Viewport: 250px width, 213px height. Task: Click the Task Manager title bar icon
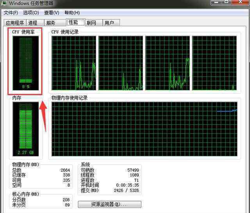(x=4, y=3)
